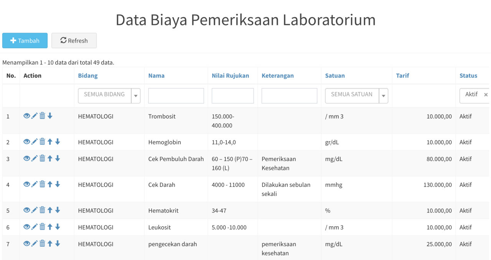Move the Leukosit row up
Screen dimensions: 491x260
point(50,227)
